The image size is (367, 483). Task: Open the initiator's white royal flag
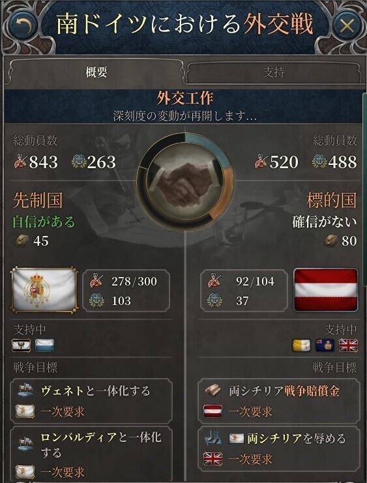(44, 291)
